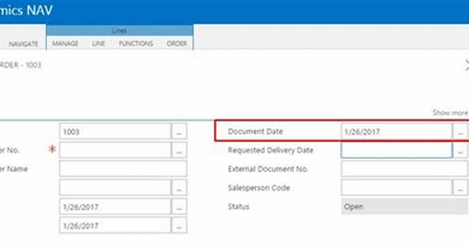
Task: Click the empty Name input field
Action: pos(123,169)
